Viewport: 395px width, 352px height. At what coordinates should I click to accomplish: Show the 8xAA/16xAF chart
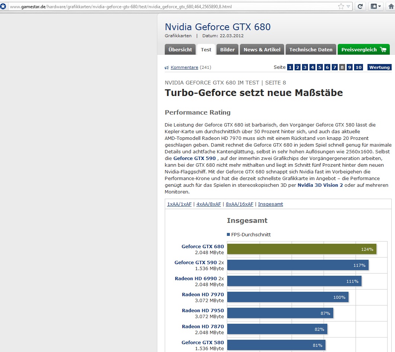coord(239,204)
